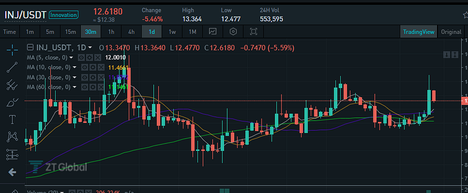Select the 15m timeframe
Screen dimensions: 468x193
click(x=71, y=32)
